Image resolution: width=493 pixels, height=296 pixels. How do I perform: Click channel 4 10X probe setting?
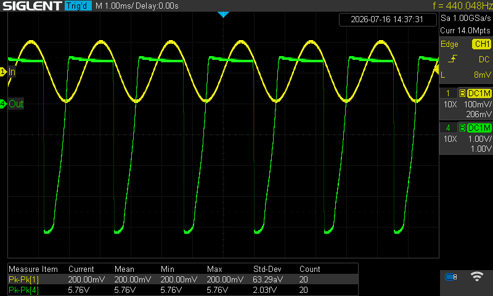(x=450, y=139)
